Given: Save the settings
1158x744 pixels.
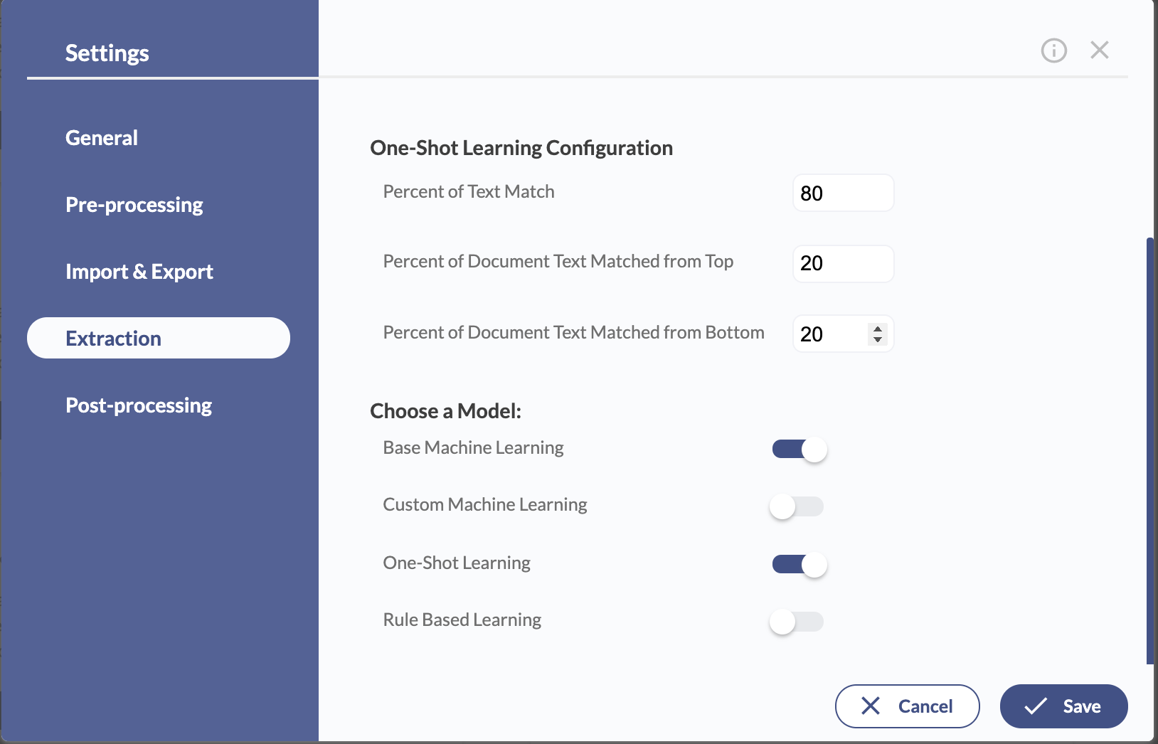Looking at the screenshot, I should [1063, 706].
